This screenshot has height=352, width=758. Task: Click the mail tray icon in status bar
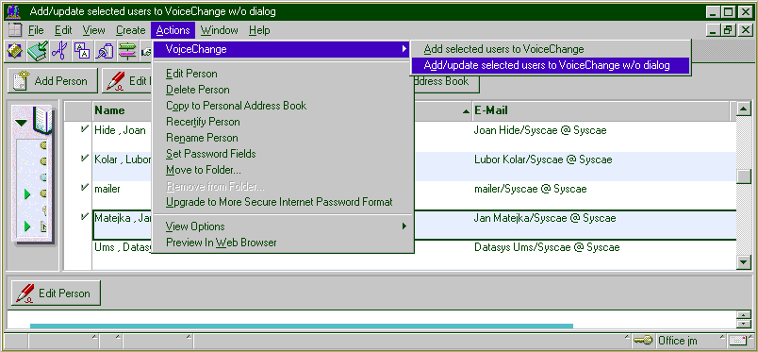[x=738, y=341]
